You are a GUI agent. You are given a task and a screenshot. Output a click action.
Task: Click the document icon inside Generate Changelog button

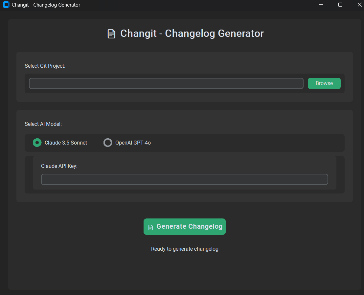coord(151,226)
